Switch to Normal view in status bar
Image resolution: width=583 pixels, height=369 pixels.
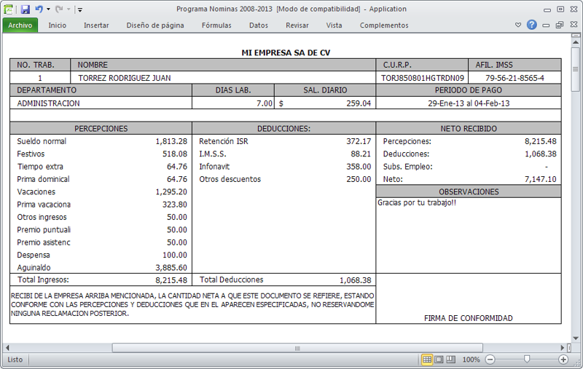coord(427,360)
